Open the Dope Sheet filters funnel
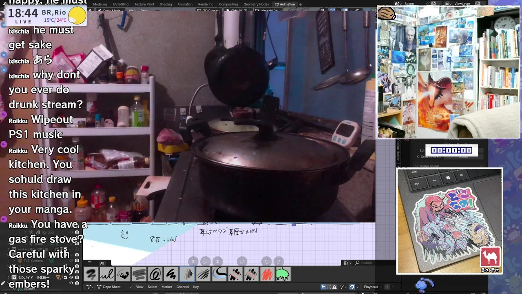Image resolution: width=522 pixels, height=294 pixels. click(x=342, y=287)
